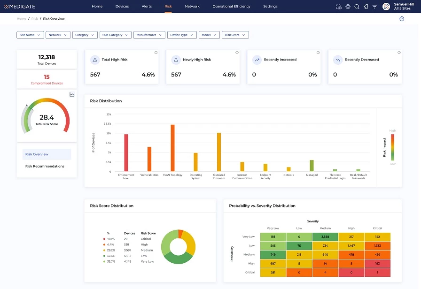Viewport: 421px width, 289px height.
Task: Expand the Risk Score filter dropdown
Action: click(x=235, y=35)
